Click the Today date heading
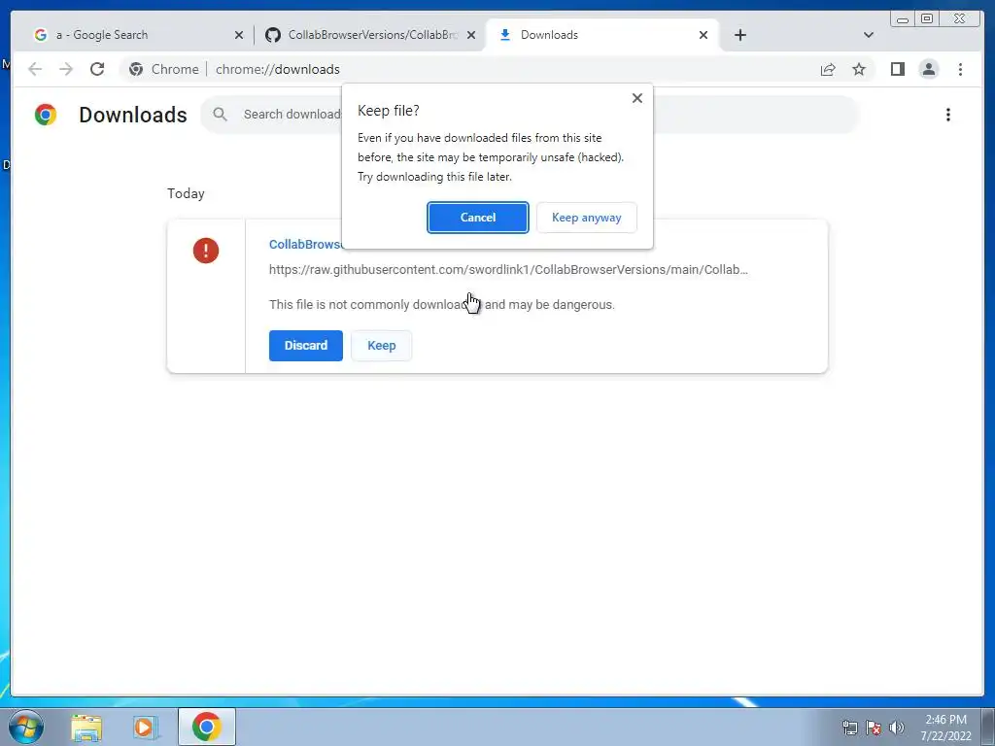 [x=186, y=193]
